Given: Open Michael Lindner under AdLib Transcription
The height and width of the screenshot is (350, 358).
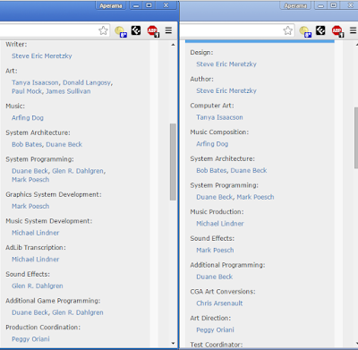Looking at the screenshot, I should point(36,260).
